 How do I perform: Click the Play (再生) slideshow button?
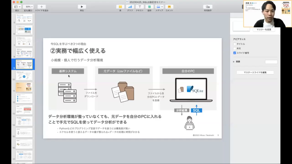pos(82,7)
